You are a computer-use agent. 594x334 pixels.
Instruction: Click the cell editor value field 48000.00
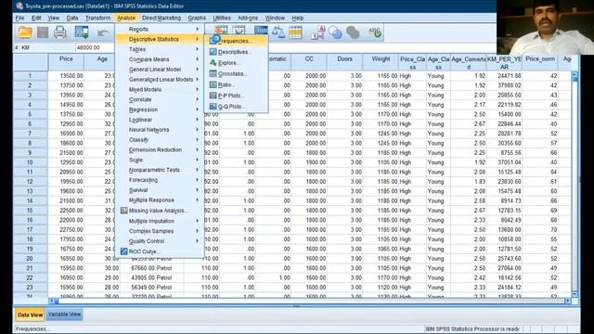(x=95, y=47)
